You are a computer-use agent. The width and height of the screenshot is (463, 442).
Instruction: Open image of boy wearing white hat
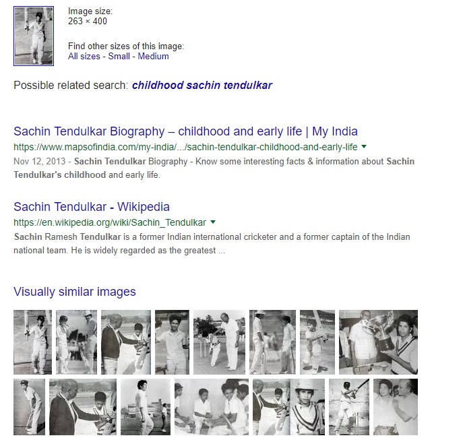tap(307, 407)
